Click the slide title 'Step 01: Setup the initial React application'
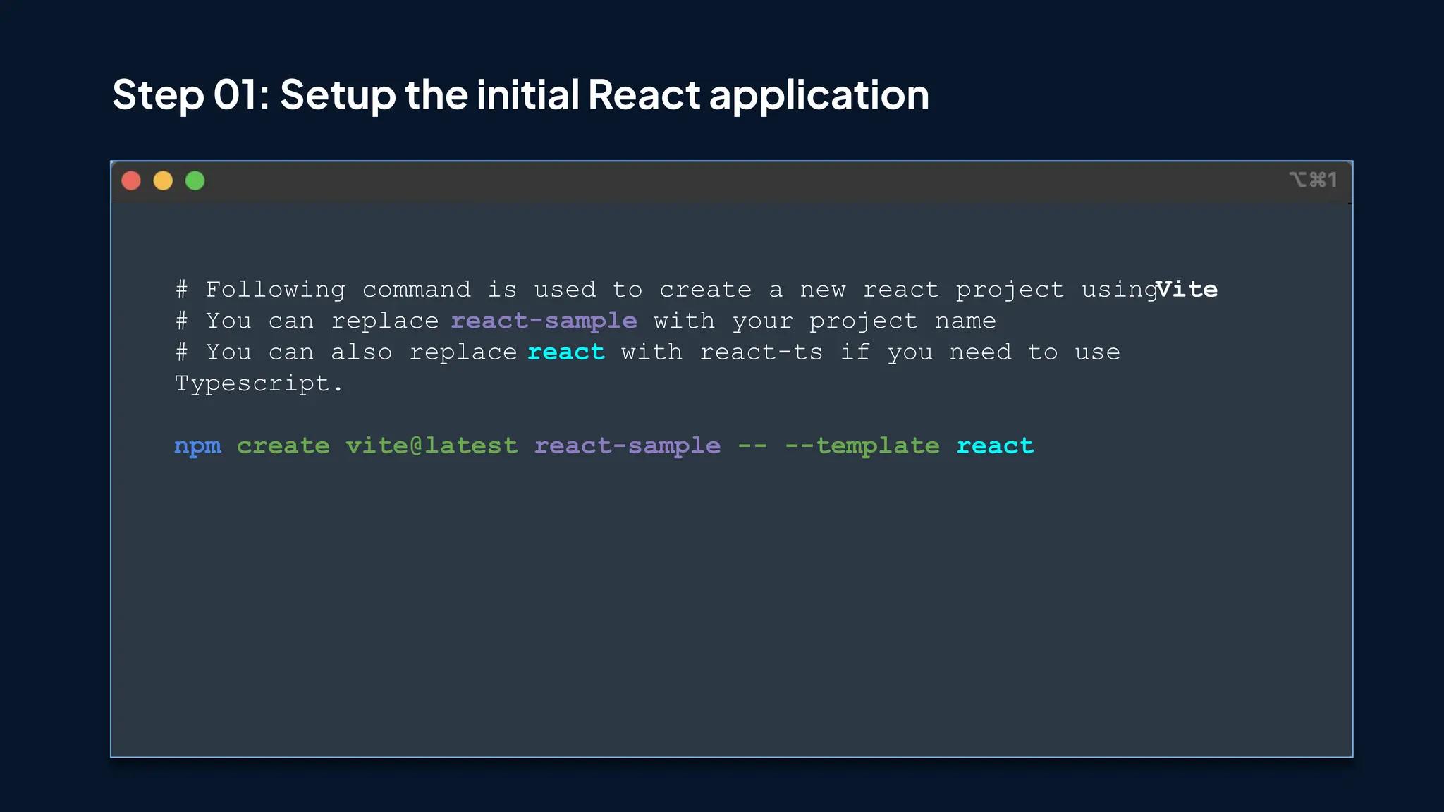 tap(520, 95)
